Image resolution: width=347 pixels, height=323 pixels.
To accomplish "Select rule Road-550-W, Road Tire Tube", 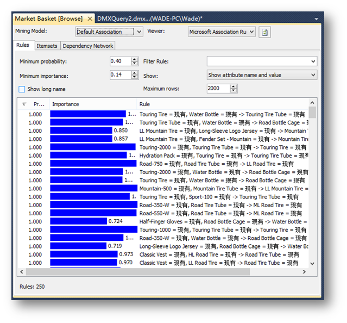I will coord(164,213).
